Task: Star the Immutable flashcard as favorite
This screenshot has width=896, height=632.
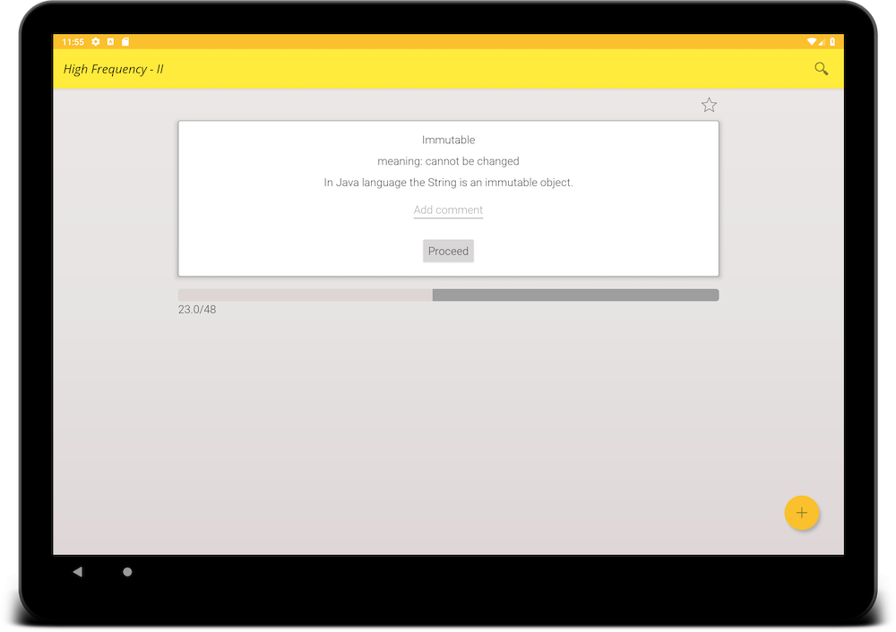Action: coord(709,106)
